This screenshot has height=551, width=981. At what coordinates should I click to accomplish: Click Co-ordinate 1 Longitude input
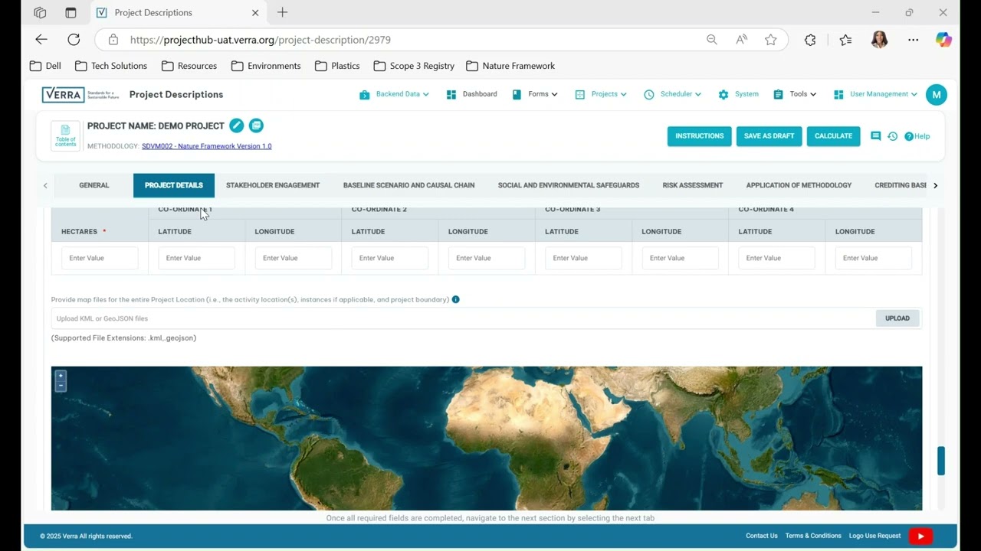coord(293,258)
